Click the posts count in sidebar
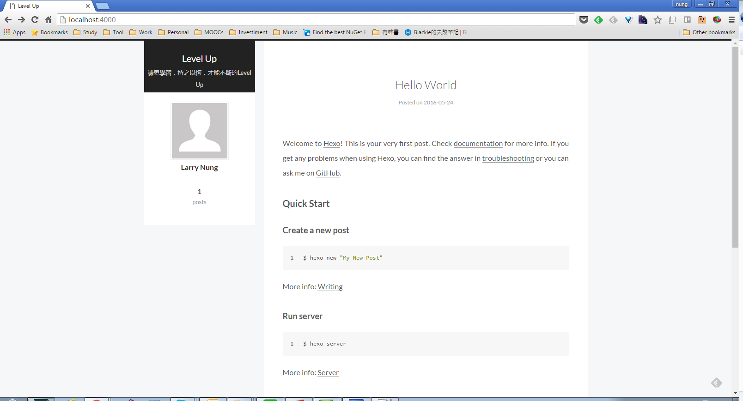 (x=199, y=196)
